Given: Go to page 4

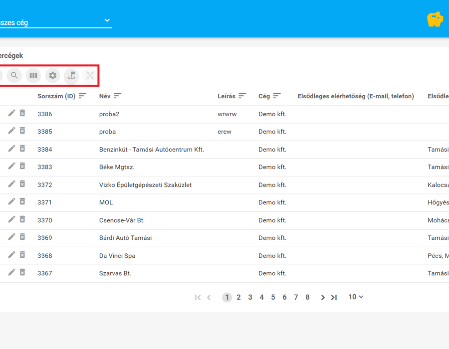Looking at the screenshot, I should 261,297.
